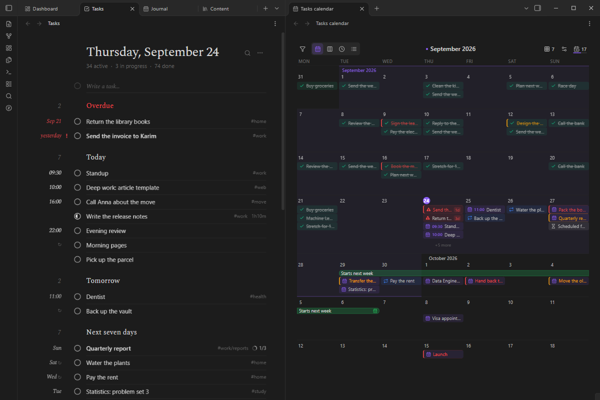Expand the +5 more tasks on September 24
Screen dimensions: 600x400
point(443,245)
